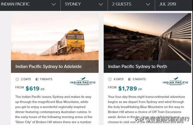Select the $619 price on Adelaide card
193x125 pixels.
point(33,89)
